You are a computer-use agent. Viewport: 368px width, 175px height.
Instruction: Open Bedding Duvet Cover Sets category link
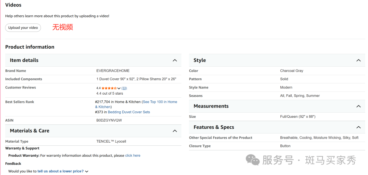(x=129, y=112)
